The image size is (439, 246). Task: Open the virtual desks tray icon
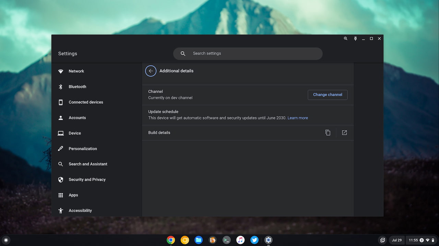pyautogui.click(x=383, y=240)
